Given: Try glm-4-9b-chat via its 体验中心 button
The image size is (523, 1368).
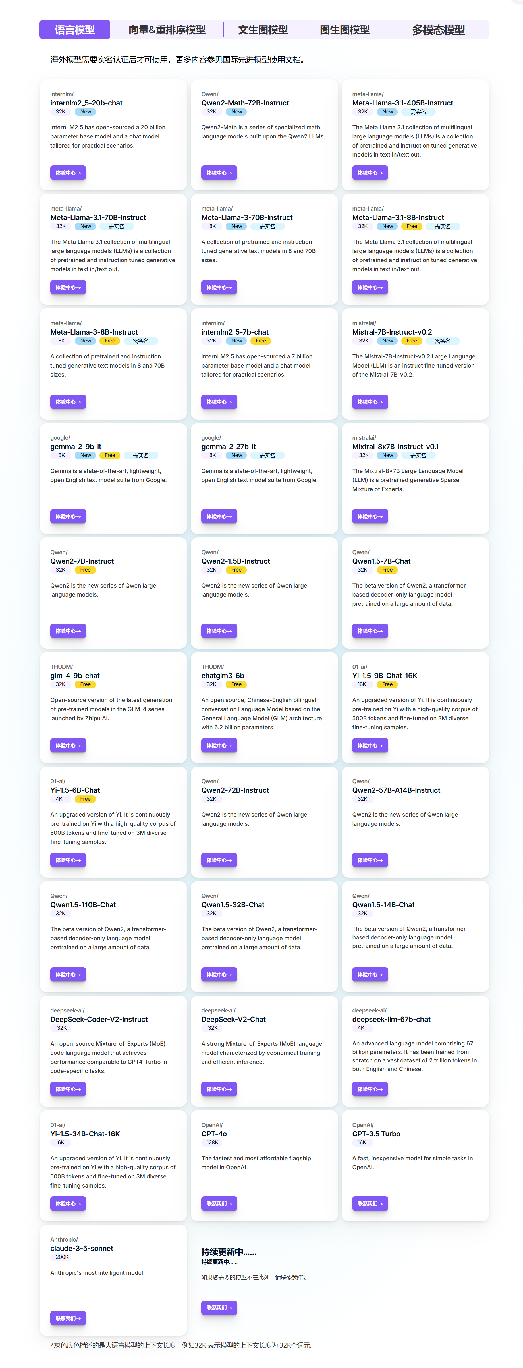Looking at the screenshot, I should (x=68, y=745).
